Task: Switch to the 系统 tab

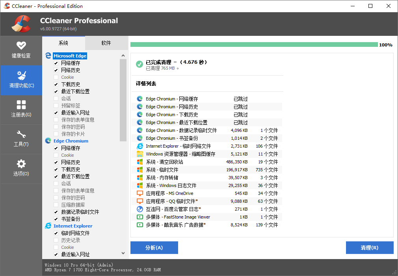Action: [63, 43]
